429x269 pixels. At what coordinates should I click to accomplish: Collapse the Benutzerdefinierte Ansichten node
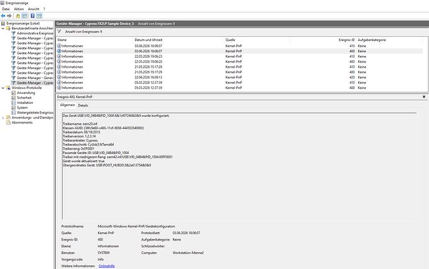coord(3,29)
